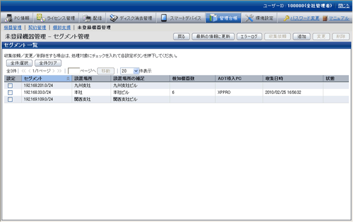Open the 契約管理 link
353x222 pixels.
(x=37, y=27)
